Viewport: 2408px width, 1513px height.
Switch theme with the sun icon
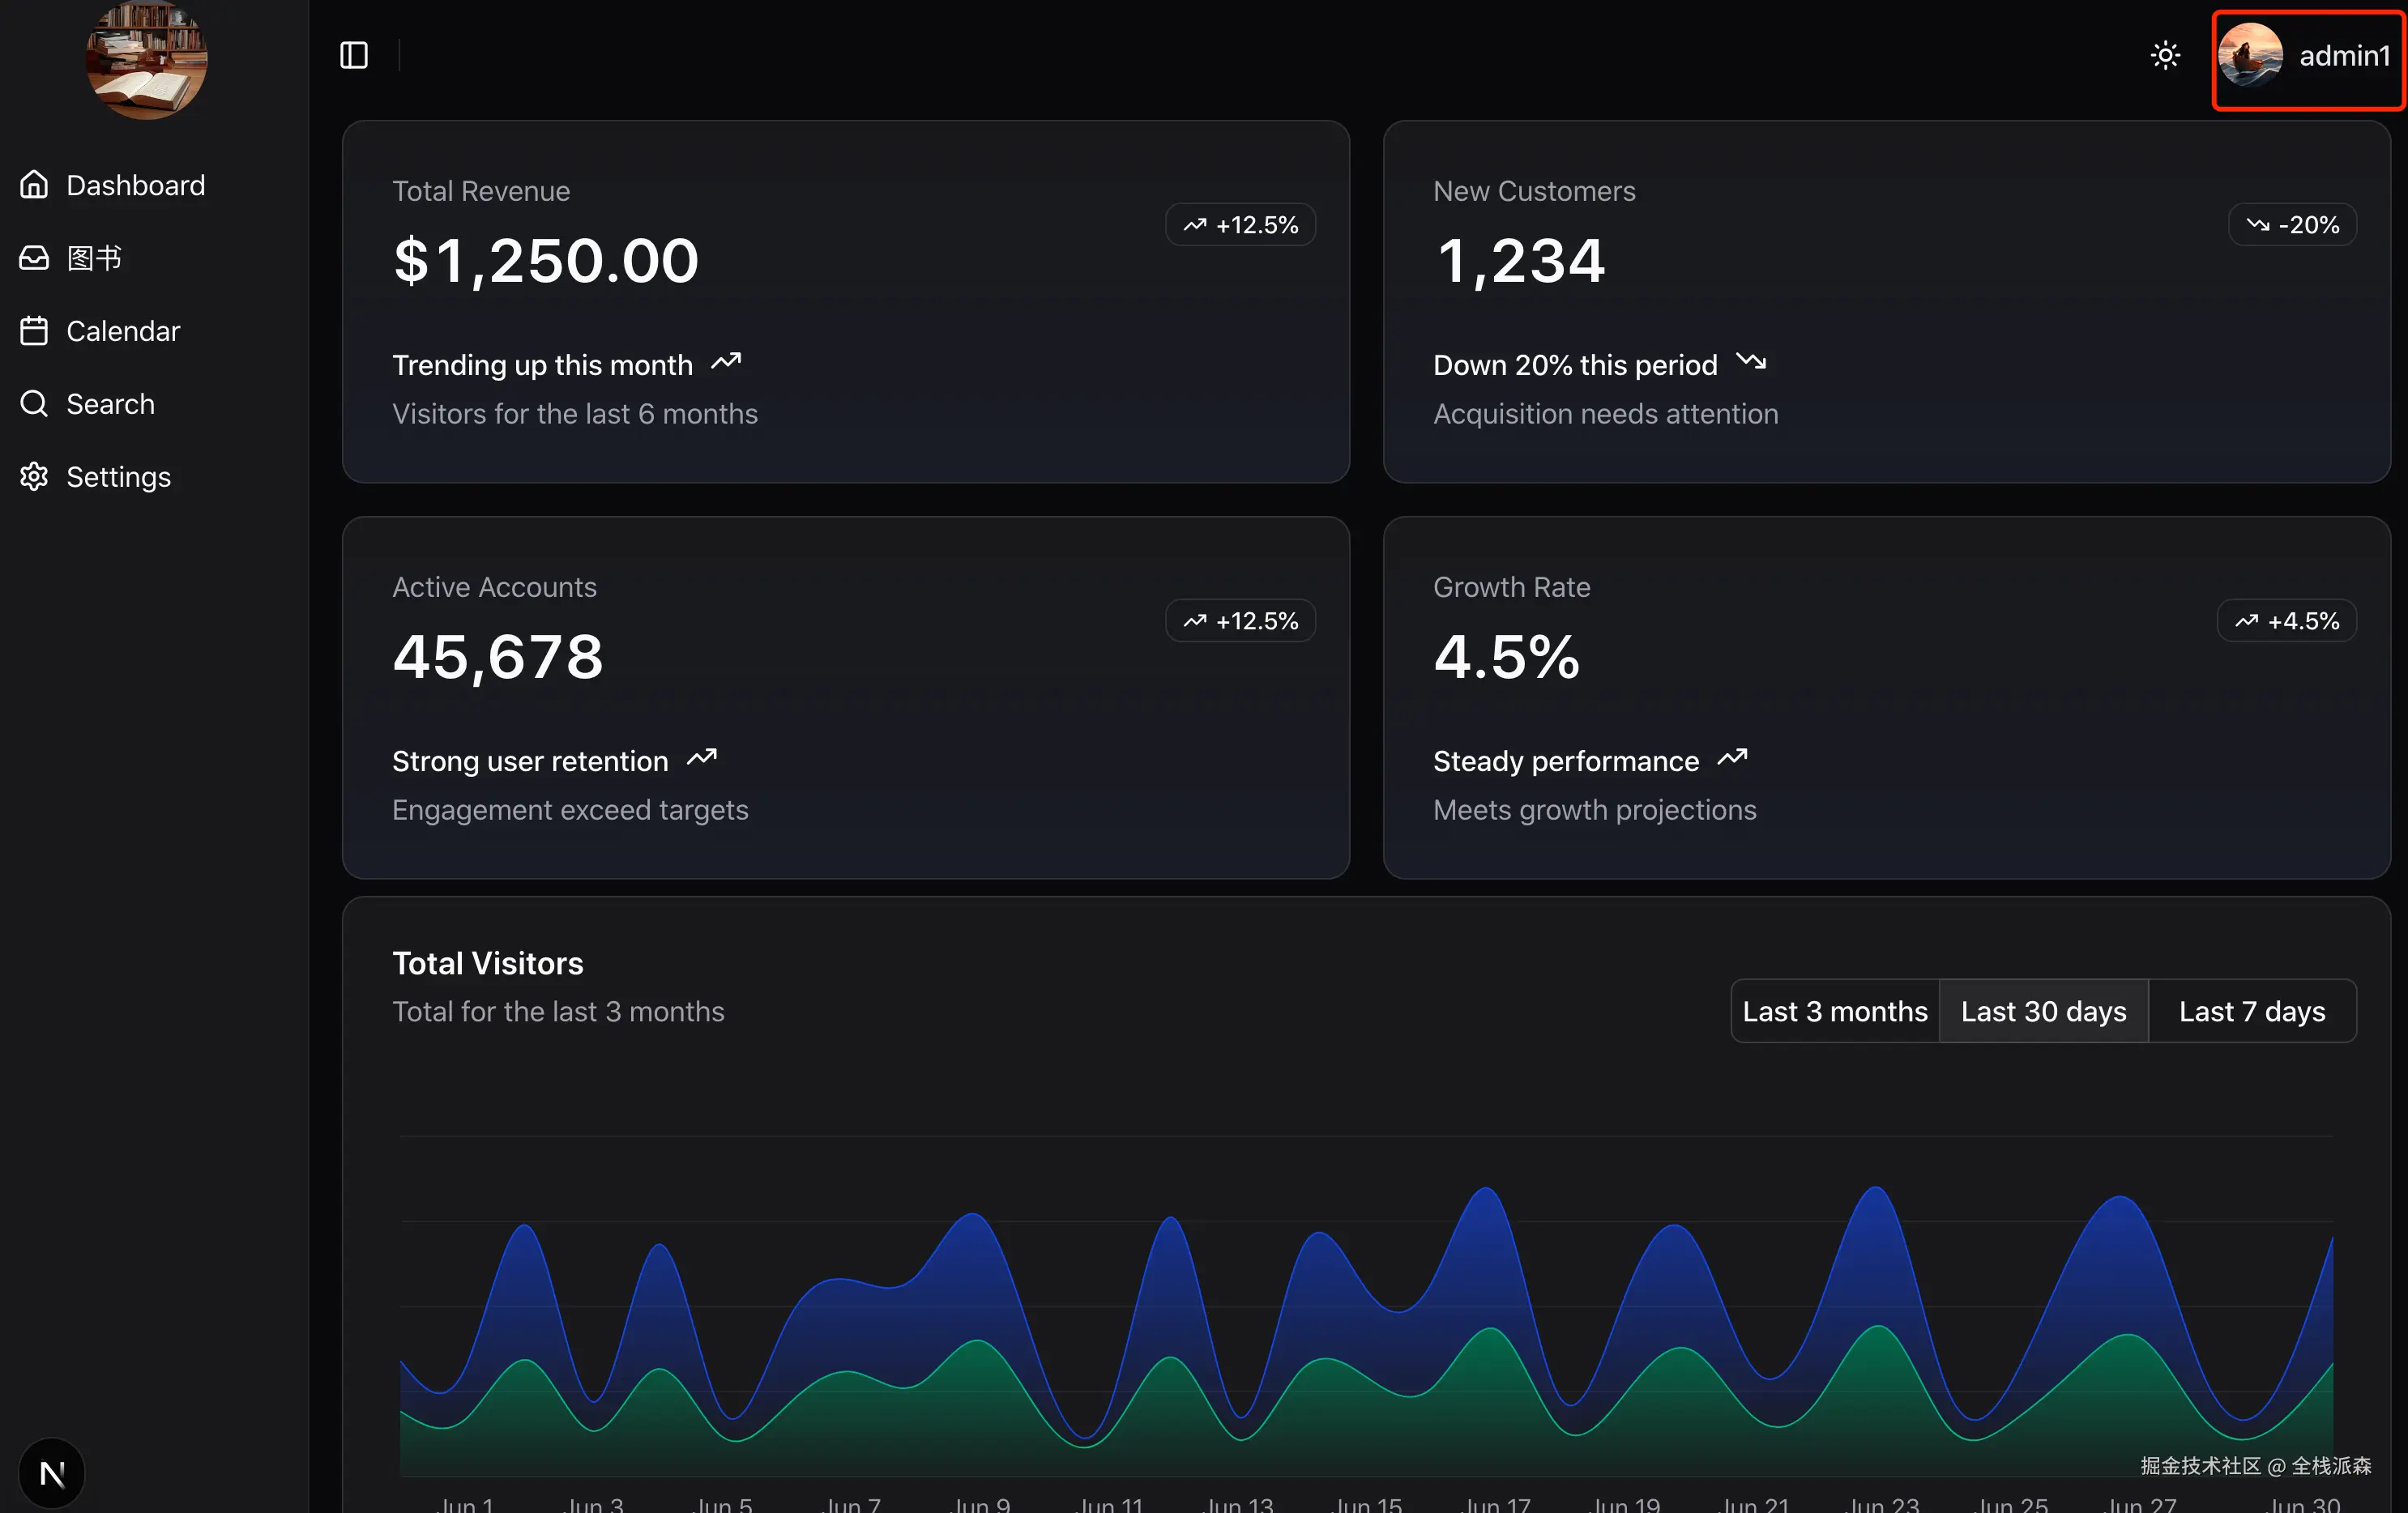tap(2165, 55)
